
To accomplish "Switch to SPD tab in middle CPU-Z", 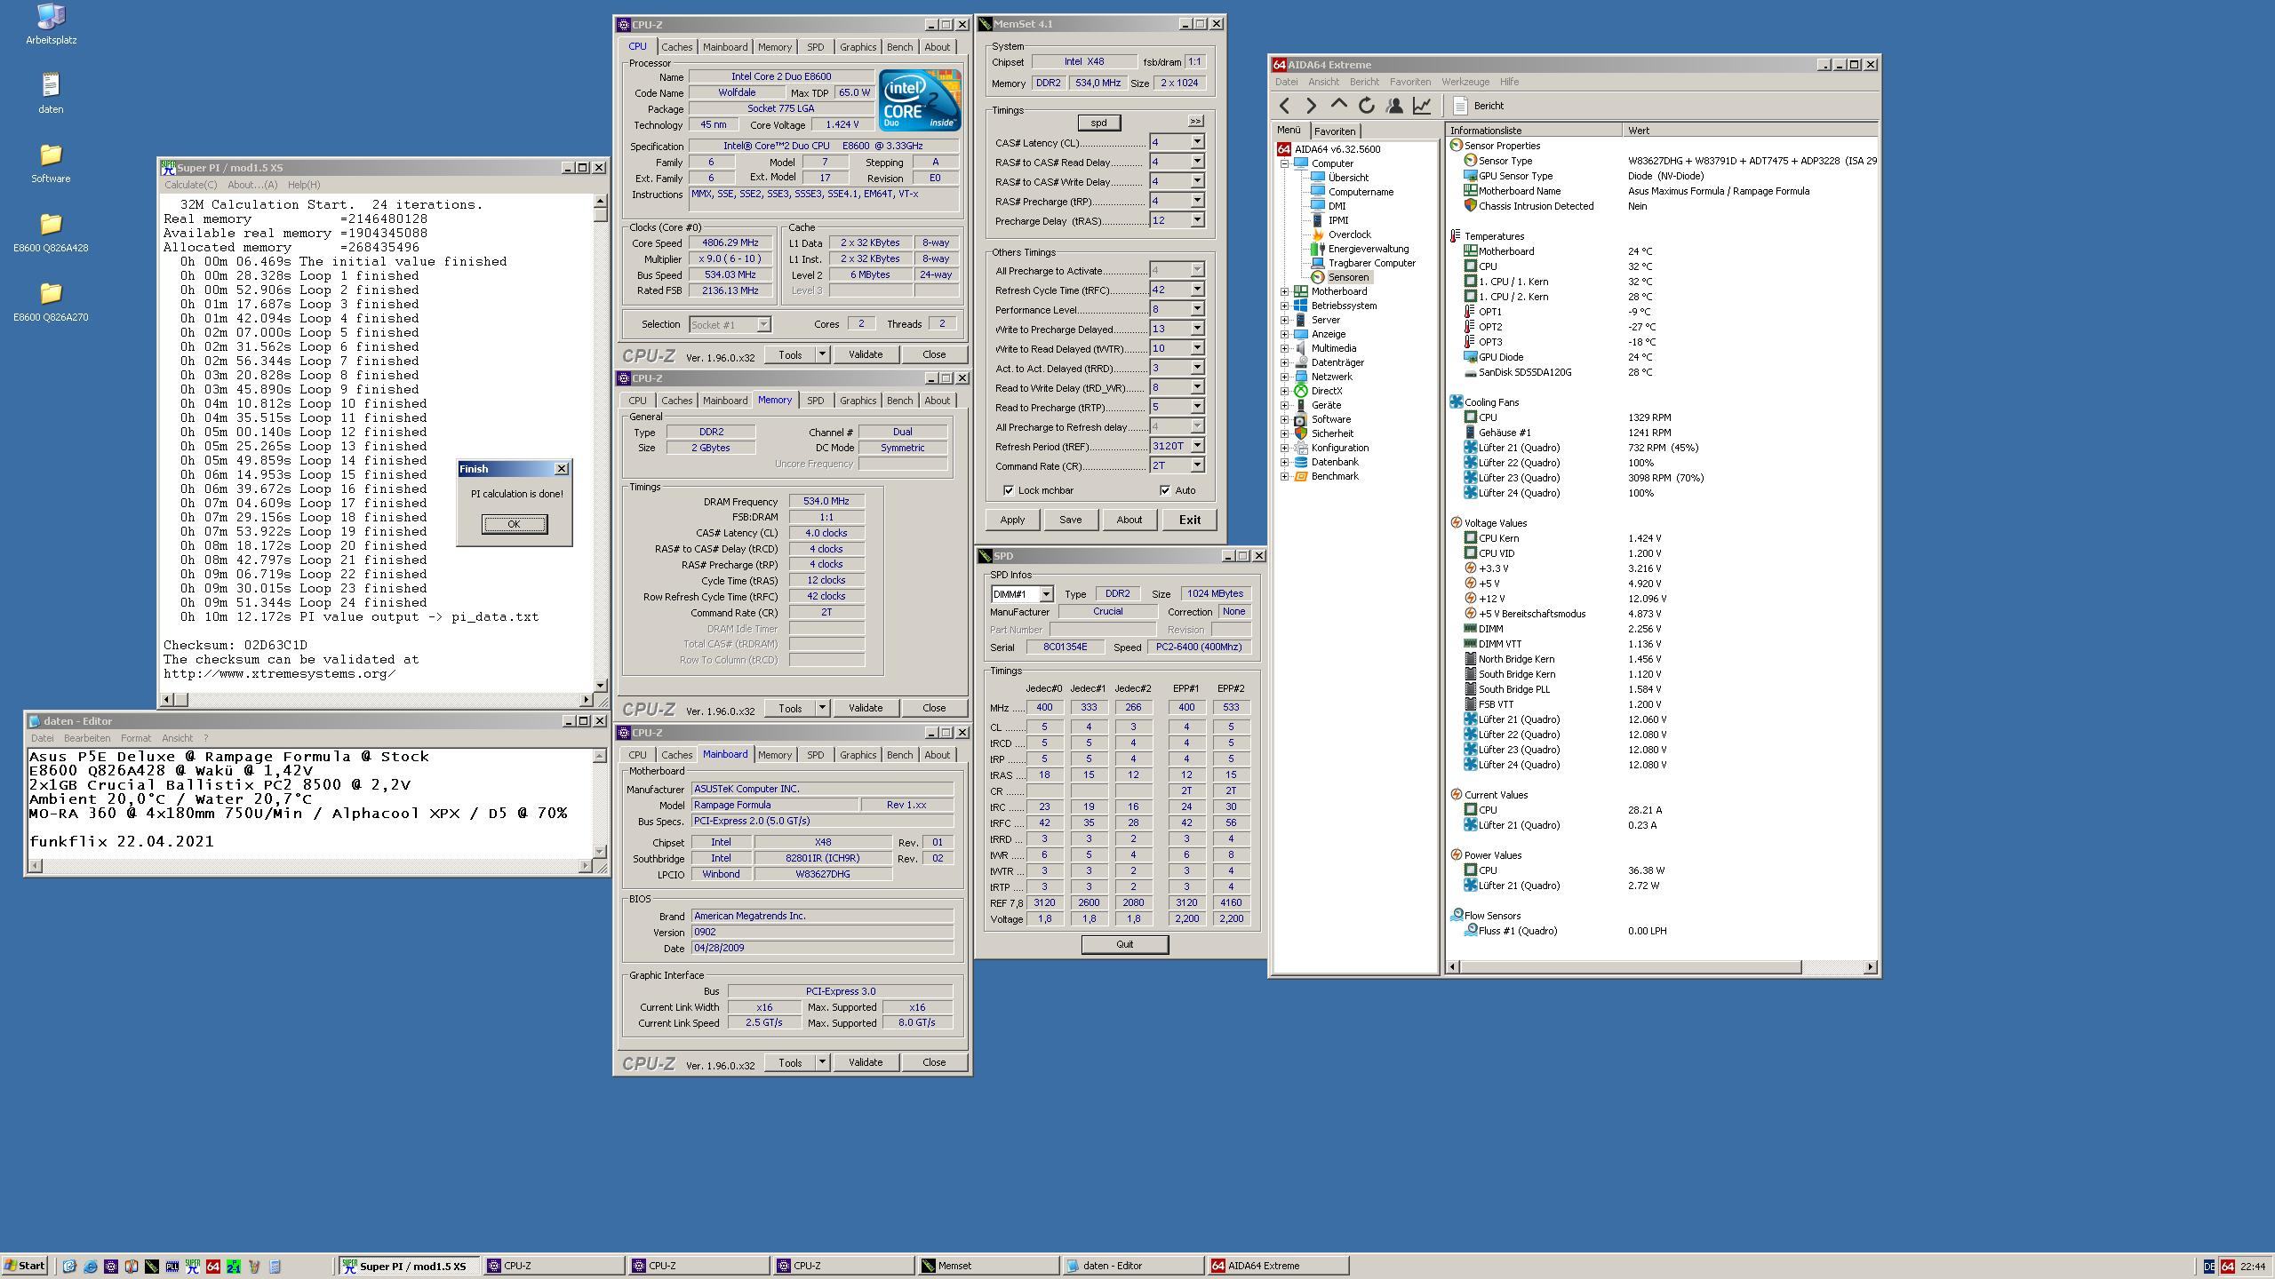I will [815, 401].
